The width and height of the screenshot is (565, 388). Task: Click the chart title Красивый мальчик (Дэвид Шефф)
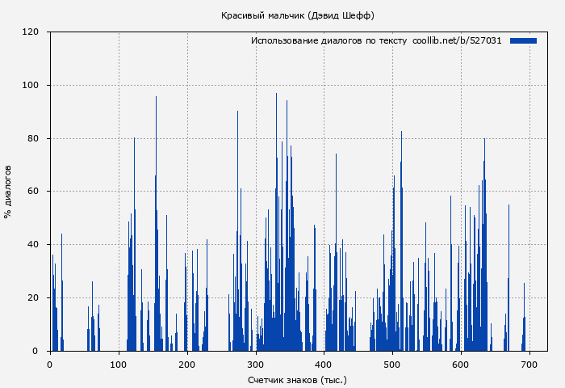298,15
